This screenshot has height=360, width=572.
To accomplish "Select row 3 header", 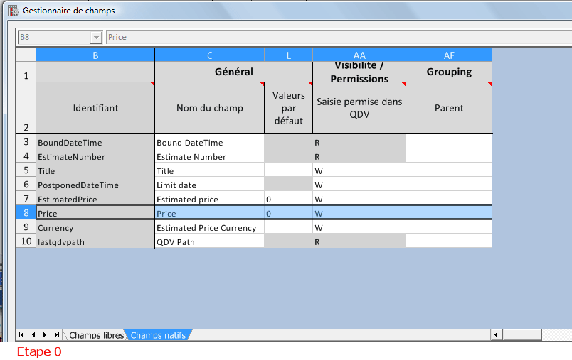I will [x=26, y=141].
